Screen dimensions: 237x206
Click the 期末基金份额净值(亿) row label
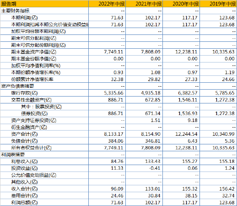tap(34, 59)
